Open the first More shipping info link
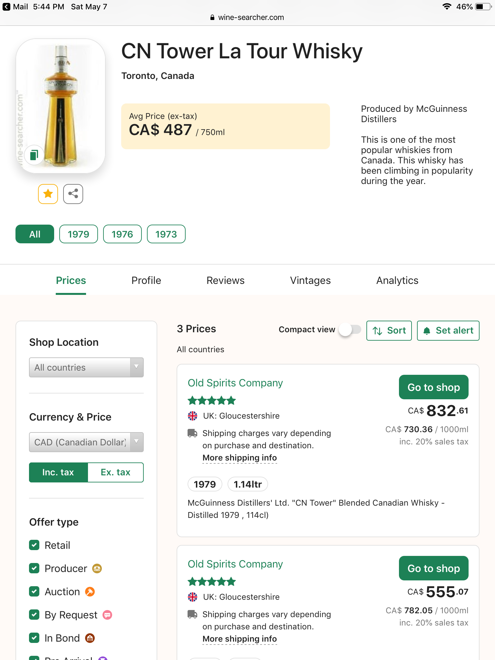 tap(239, 458)
